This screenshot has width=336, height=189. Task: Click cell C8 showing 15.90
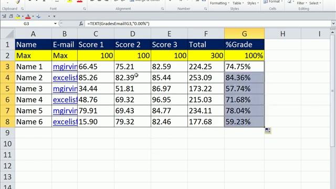pos(96,122)
